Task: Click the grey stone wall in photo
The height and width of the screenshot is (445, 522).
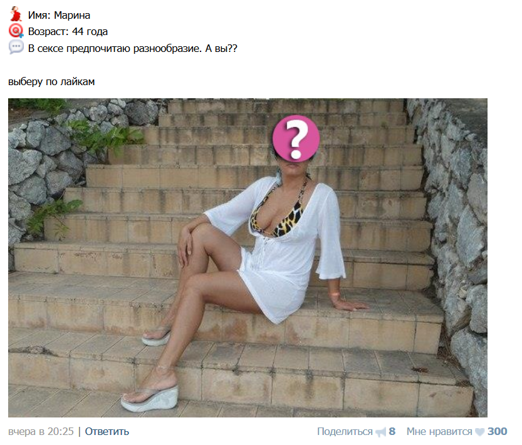Action: click(x=456, y=233)
